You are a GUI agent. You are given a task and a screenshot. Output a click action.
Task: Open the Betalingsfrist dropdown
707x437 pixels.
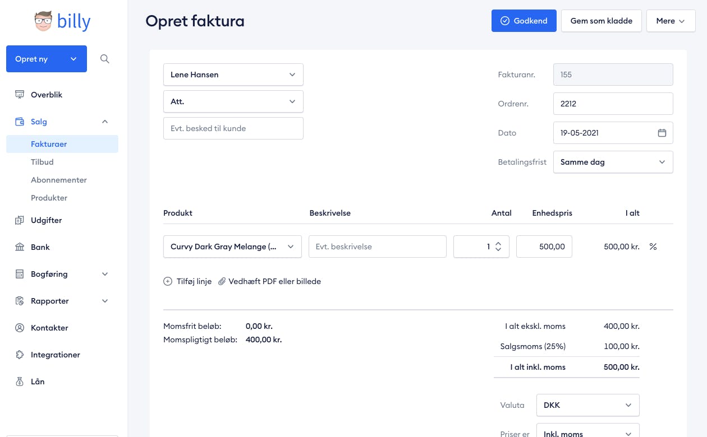tap(613, 162)
